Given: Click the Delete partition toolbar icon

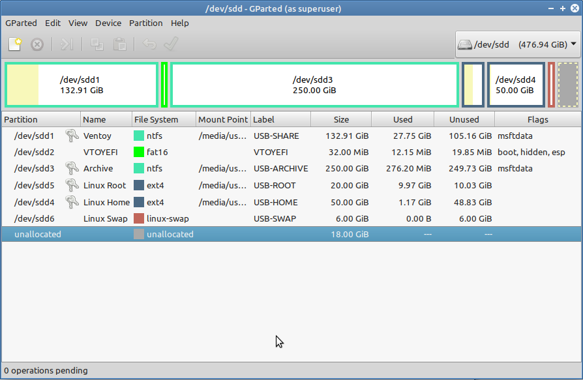Looking at the screenshot, I should click(x=37, y=44).
